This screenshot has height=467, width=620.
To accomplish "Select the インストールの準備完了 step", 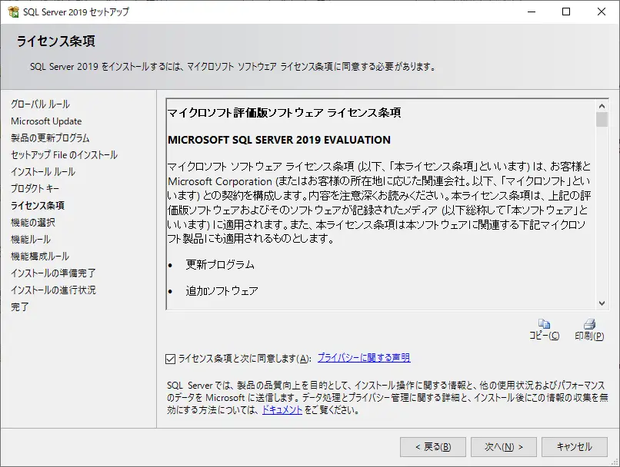I will pos(53,273).
